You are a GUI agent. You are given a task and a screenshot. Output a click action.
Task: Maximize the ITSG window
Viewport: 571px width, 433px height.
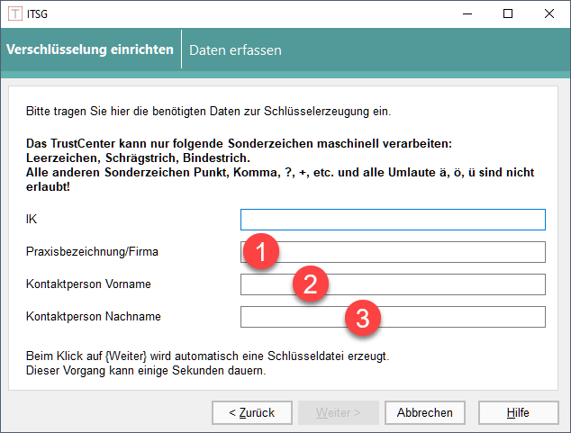pyautogui.click(x=508, y=14)
